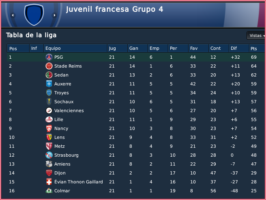Sort by the Equipo column header
The height and width of the screenshot is (200, 266).
pyautogui.click(x=75, y=48)
